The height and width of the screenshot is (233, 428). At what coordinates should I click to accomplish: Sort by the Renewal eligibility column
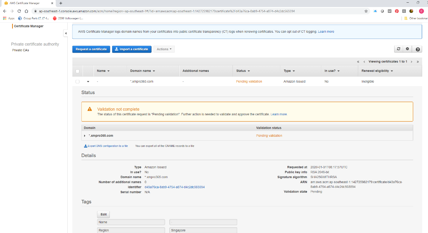pos(377,71)
